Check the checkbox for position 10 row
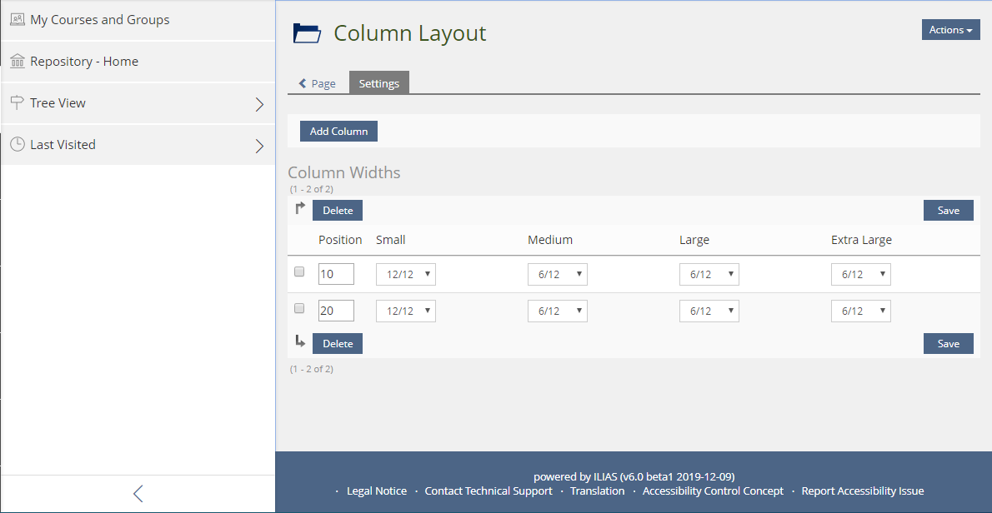 click(300, 271)
